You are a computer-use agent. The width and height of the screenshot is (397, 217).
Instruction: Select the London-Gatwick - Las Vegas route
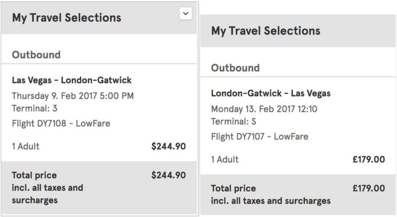pos(271,93)
